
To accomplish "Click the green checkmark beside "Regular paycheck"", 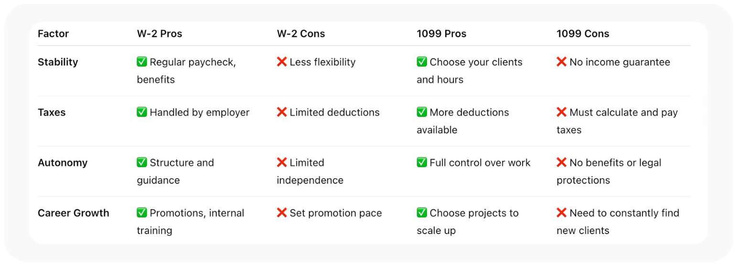I will click(x=142, y=62).
